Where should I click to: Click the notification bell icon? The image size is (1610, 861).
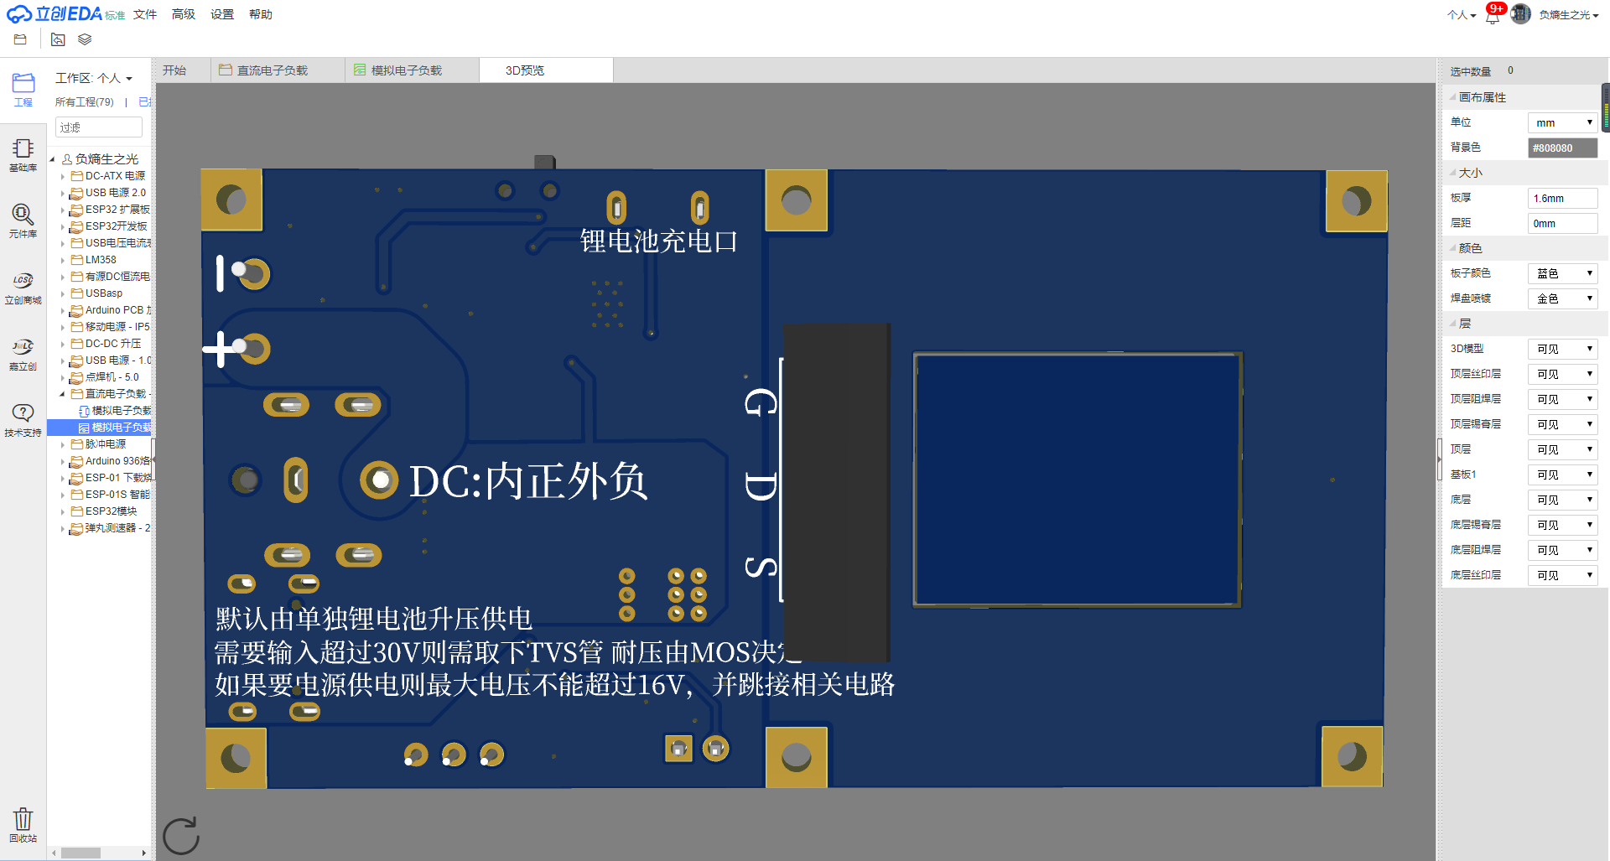[x=1493, y=15]
